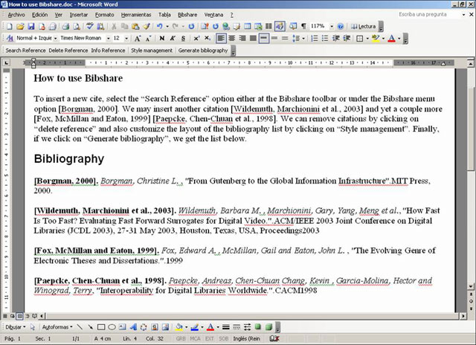Click Search Reference in Bibshare toolbar

[25, 51]
